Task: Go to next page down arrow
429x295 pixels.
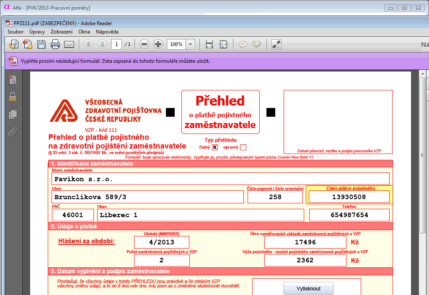Action: [102, 44]
